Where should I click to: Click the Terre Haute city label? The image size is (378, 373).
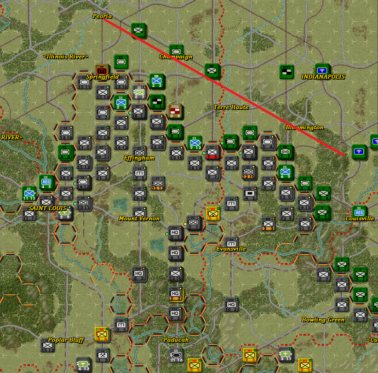tap(231, 107)
